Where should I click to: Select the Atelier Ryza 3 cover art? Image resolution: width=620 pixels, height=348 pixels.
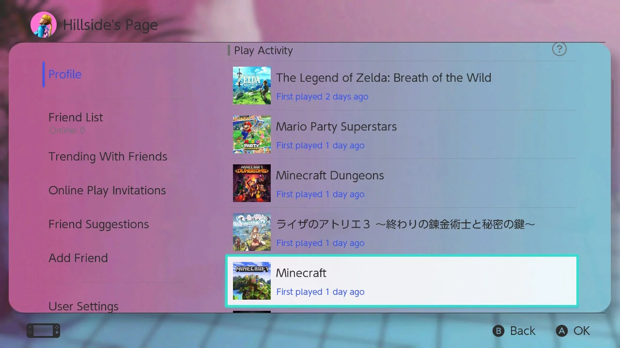tap(252, 232)
